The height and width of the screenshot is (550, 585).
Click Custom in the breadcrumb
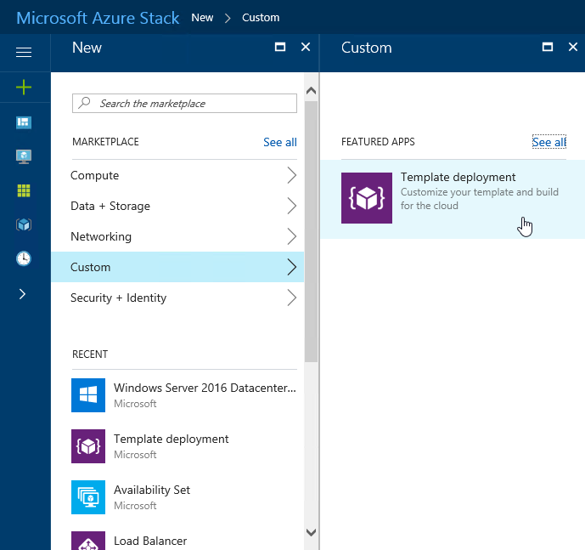pyautogui.click(x=261, y=18)
